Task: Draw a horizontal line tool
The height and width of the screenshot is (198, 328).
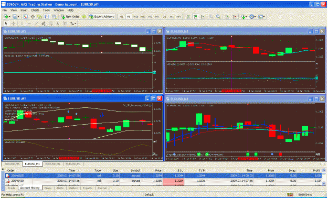Action: coord(29,24)
